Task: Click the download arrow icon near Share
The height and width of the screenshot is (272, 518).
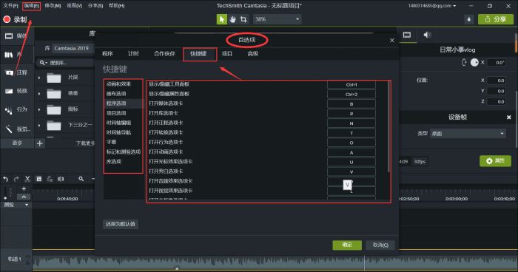Action: tap(468, 19)
